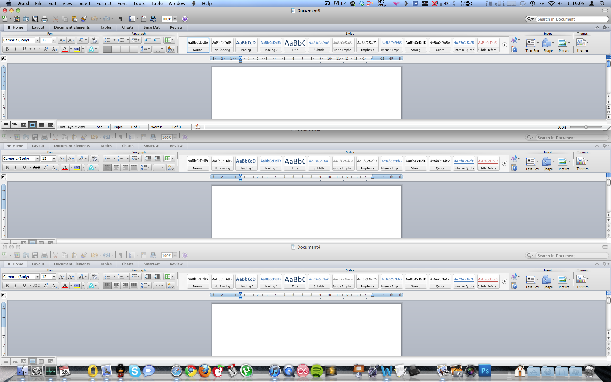
Task: Toggle Superscript in Document5 ribbon
Action: 46,49
